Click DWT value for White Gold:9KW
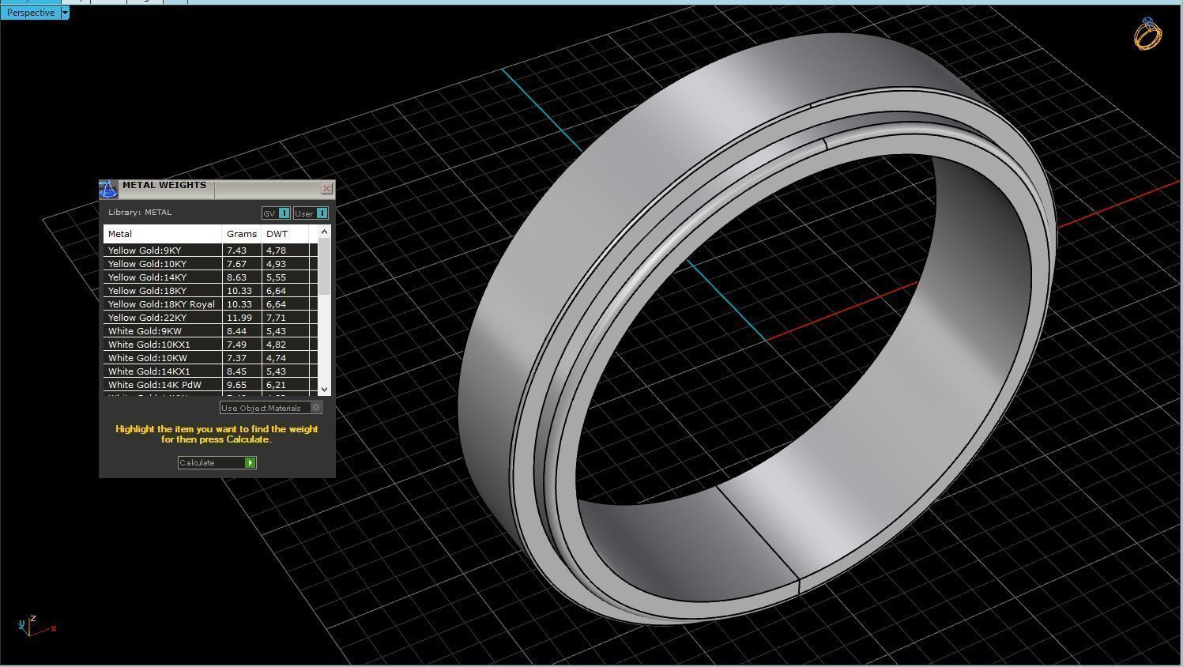 pyautogui.click(x=276, y=331)
